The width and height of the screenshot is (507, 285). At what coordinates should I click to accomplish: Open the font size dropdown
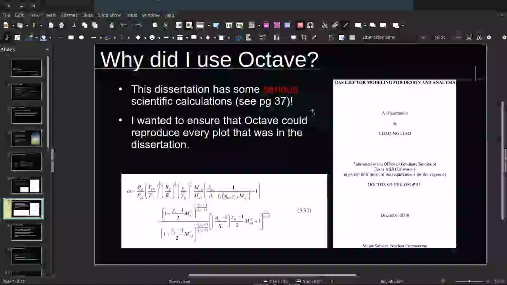458,37
